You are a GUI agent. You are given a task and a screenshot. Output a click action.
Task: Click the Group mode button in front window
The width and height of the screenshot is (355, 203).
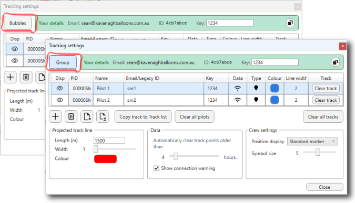63,62
